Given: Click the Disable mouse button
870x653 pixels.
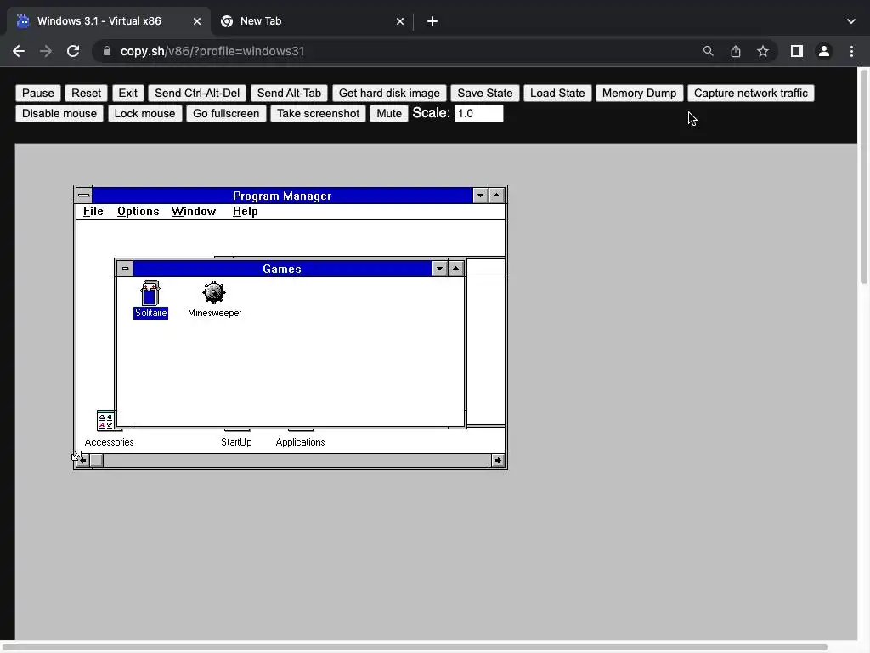Looking at the screenshot, I should (x=59, y=114).
